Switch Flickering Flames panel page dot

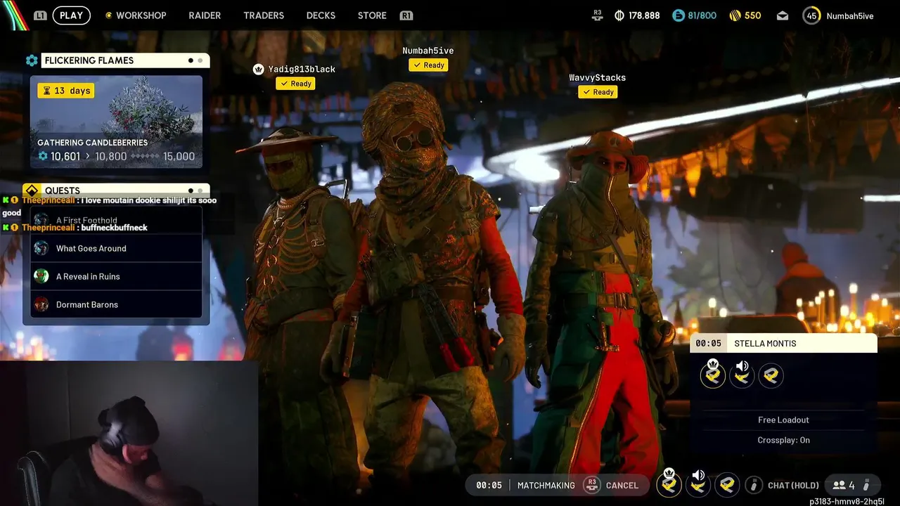(x=200, y=60)
